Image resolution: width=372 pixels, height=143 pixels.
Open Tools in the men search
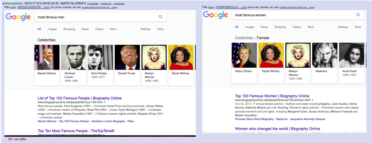(160, 29)
